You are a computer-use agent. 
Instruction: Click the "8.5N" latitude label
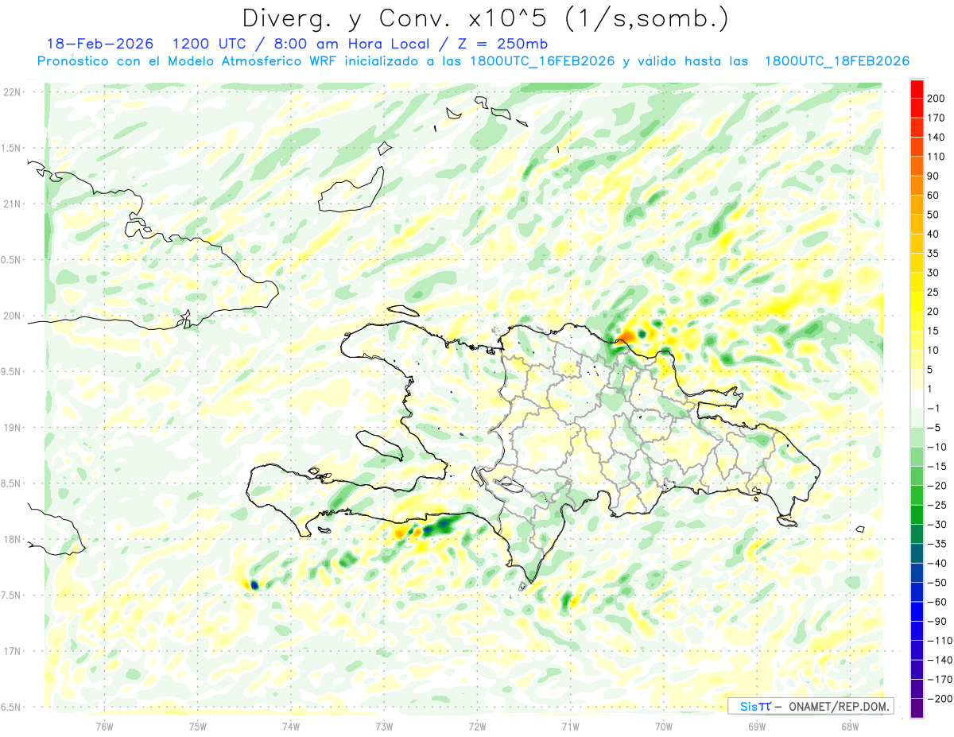[x=12, y=483]
